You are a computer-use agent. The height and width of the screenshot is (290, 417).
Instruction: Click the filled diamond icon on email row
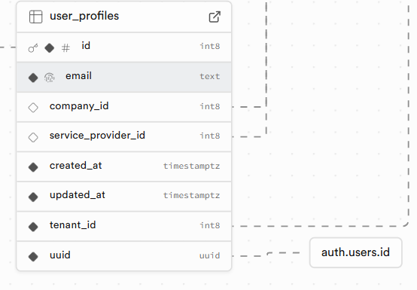coord(33,78)
